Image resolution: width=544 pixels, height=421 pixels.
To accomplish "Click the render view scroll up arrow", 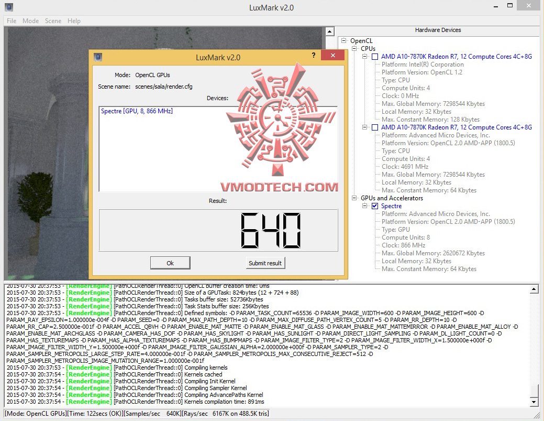I will (x=329, y=31).
